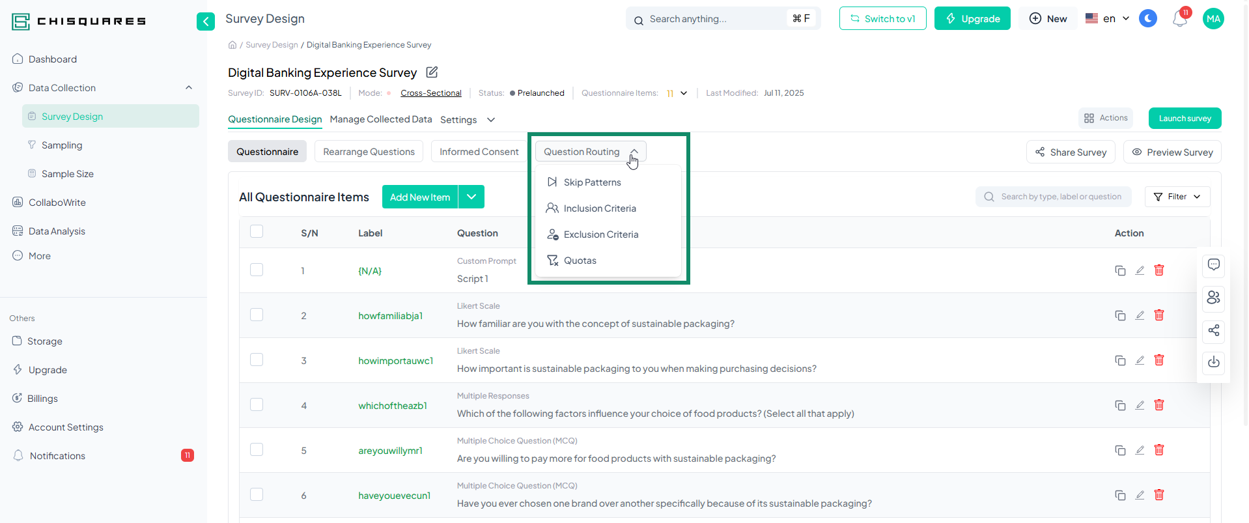
Task: Duplicate the howfamiliabja1 question row
Action: coord(1120,316)
